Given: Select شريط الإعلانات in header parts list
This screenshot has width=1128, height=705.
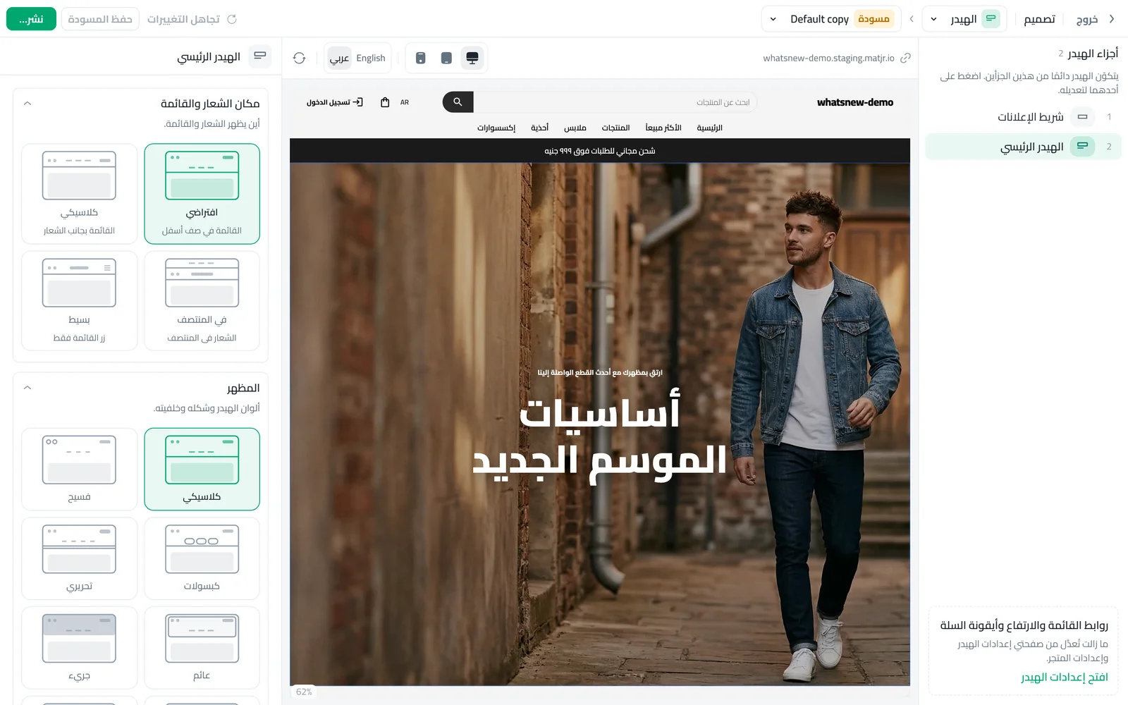Looking at the screenshot, I should coord(1024,117).
